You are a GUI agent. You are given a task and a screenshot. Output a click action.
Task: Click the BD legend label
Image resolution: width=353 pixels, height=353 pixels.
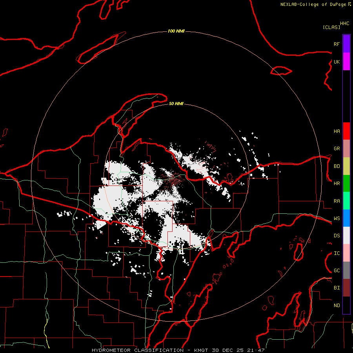coord(337,166)
